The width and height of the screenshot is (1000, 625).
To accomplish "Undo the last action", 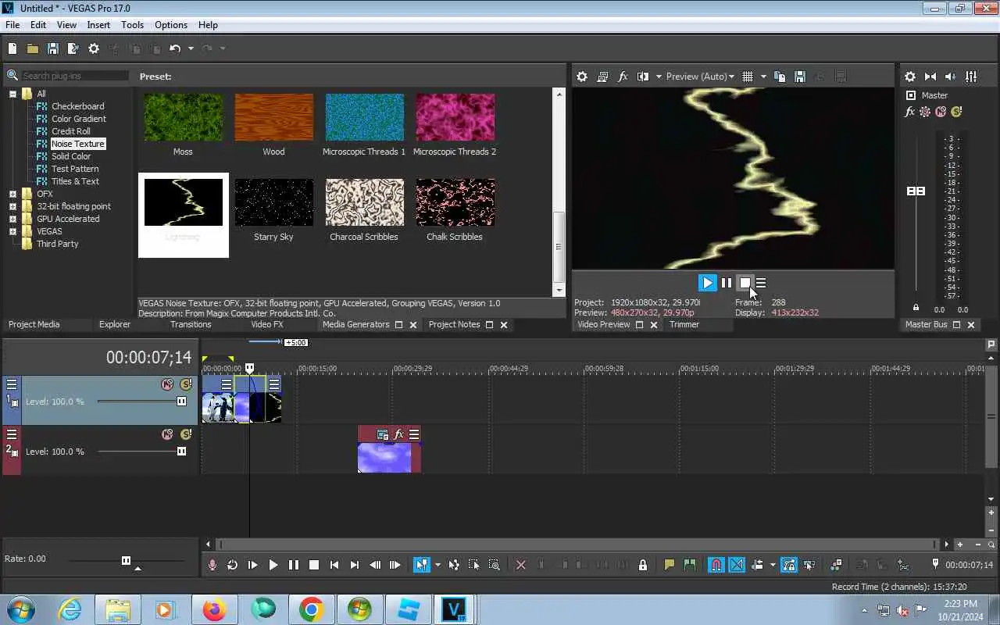I will (x=175, y=48).
